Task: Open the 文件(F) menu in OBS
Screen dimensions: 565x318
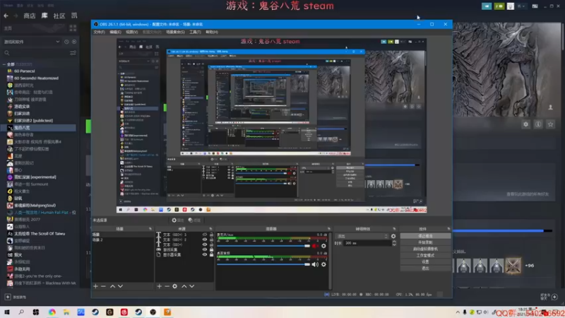Action: (x=99, y=32)
